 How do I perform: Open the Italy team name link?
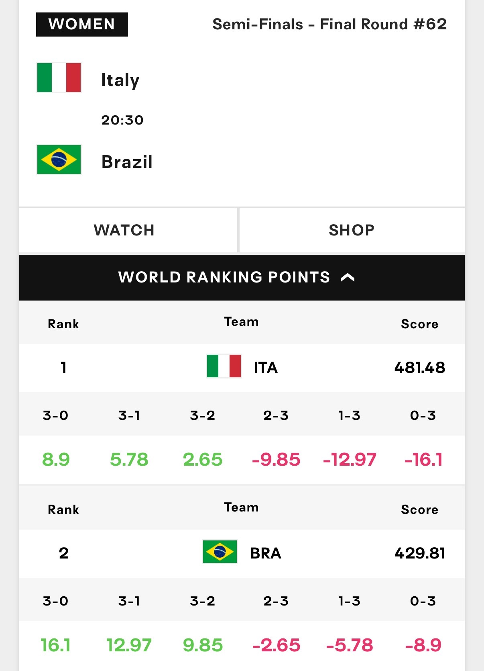click(120, 80)
